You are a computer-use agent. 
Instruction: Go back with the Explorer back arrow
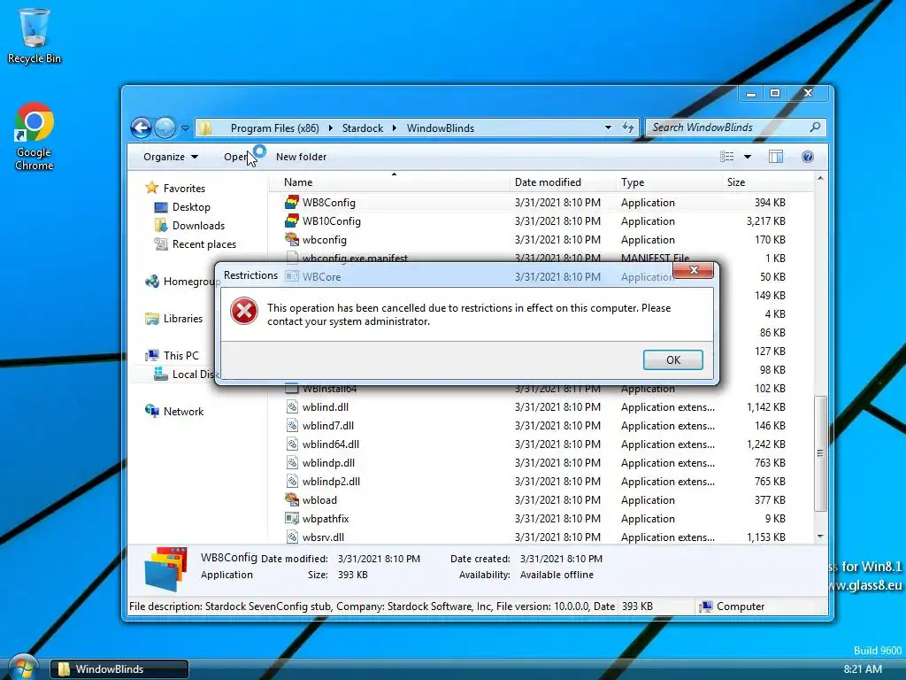click(141, 127)
